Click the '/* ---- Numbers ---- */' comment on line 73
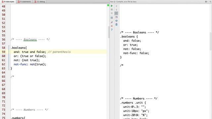 point(29,110)
